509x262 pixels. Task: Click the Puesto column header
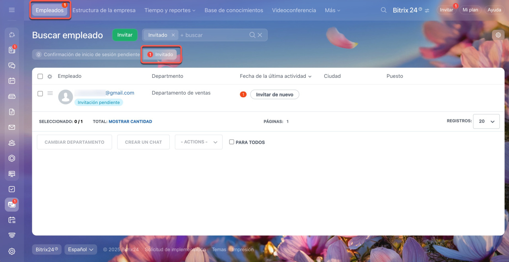(x=395, y=76)
